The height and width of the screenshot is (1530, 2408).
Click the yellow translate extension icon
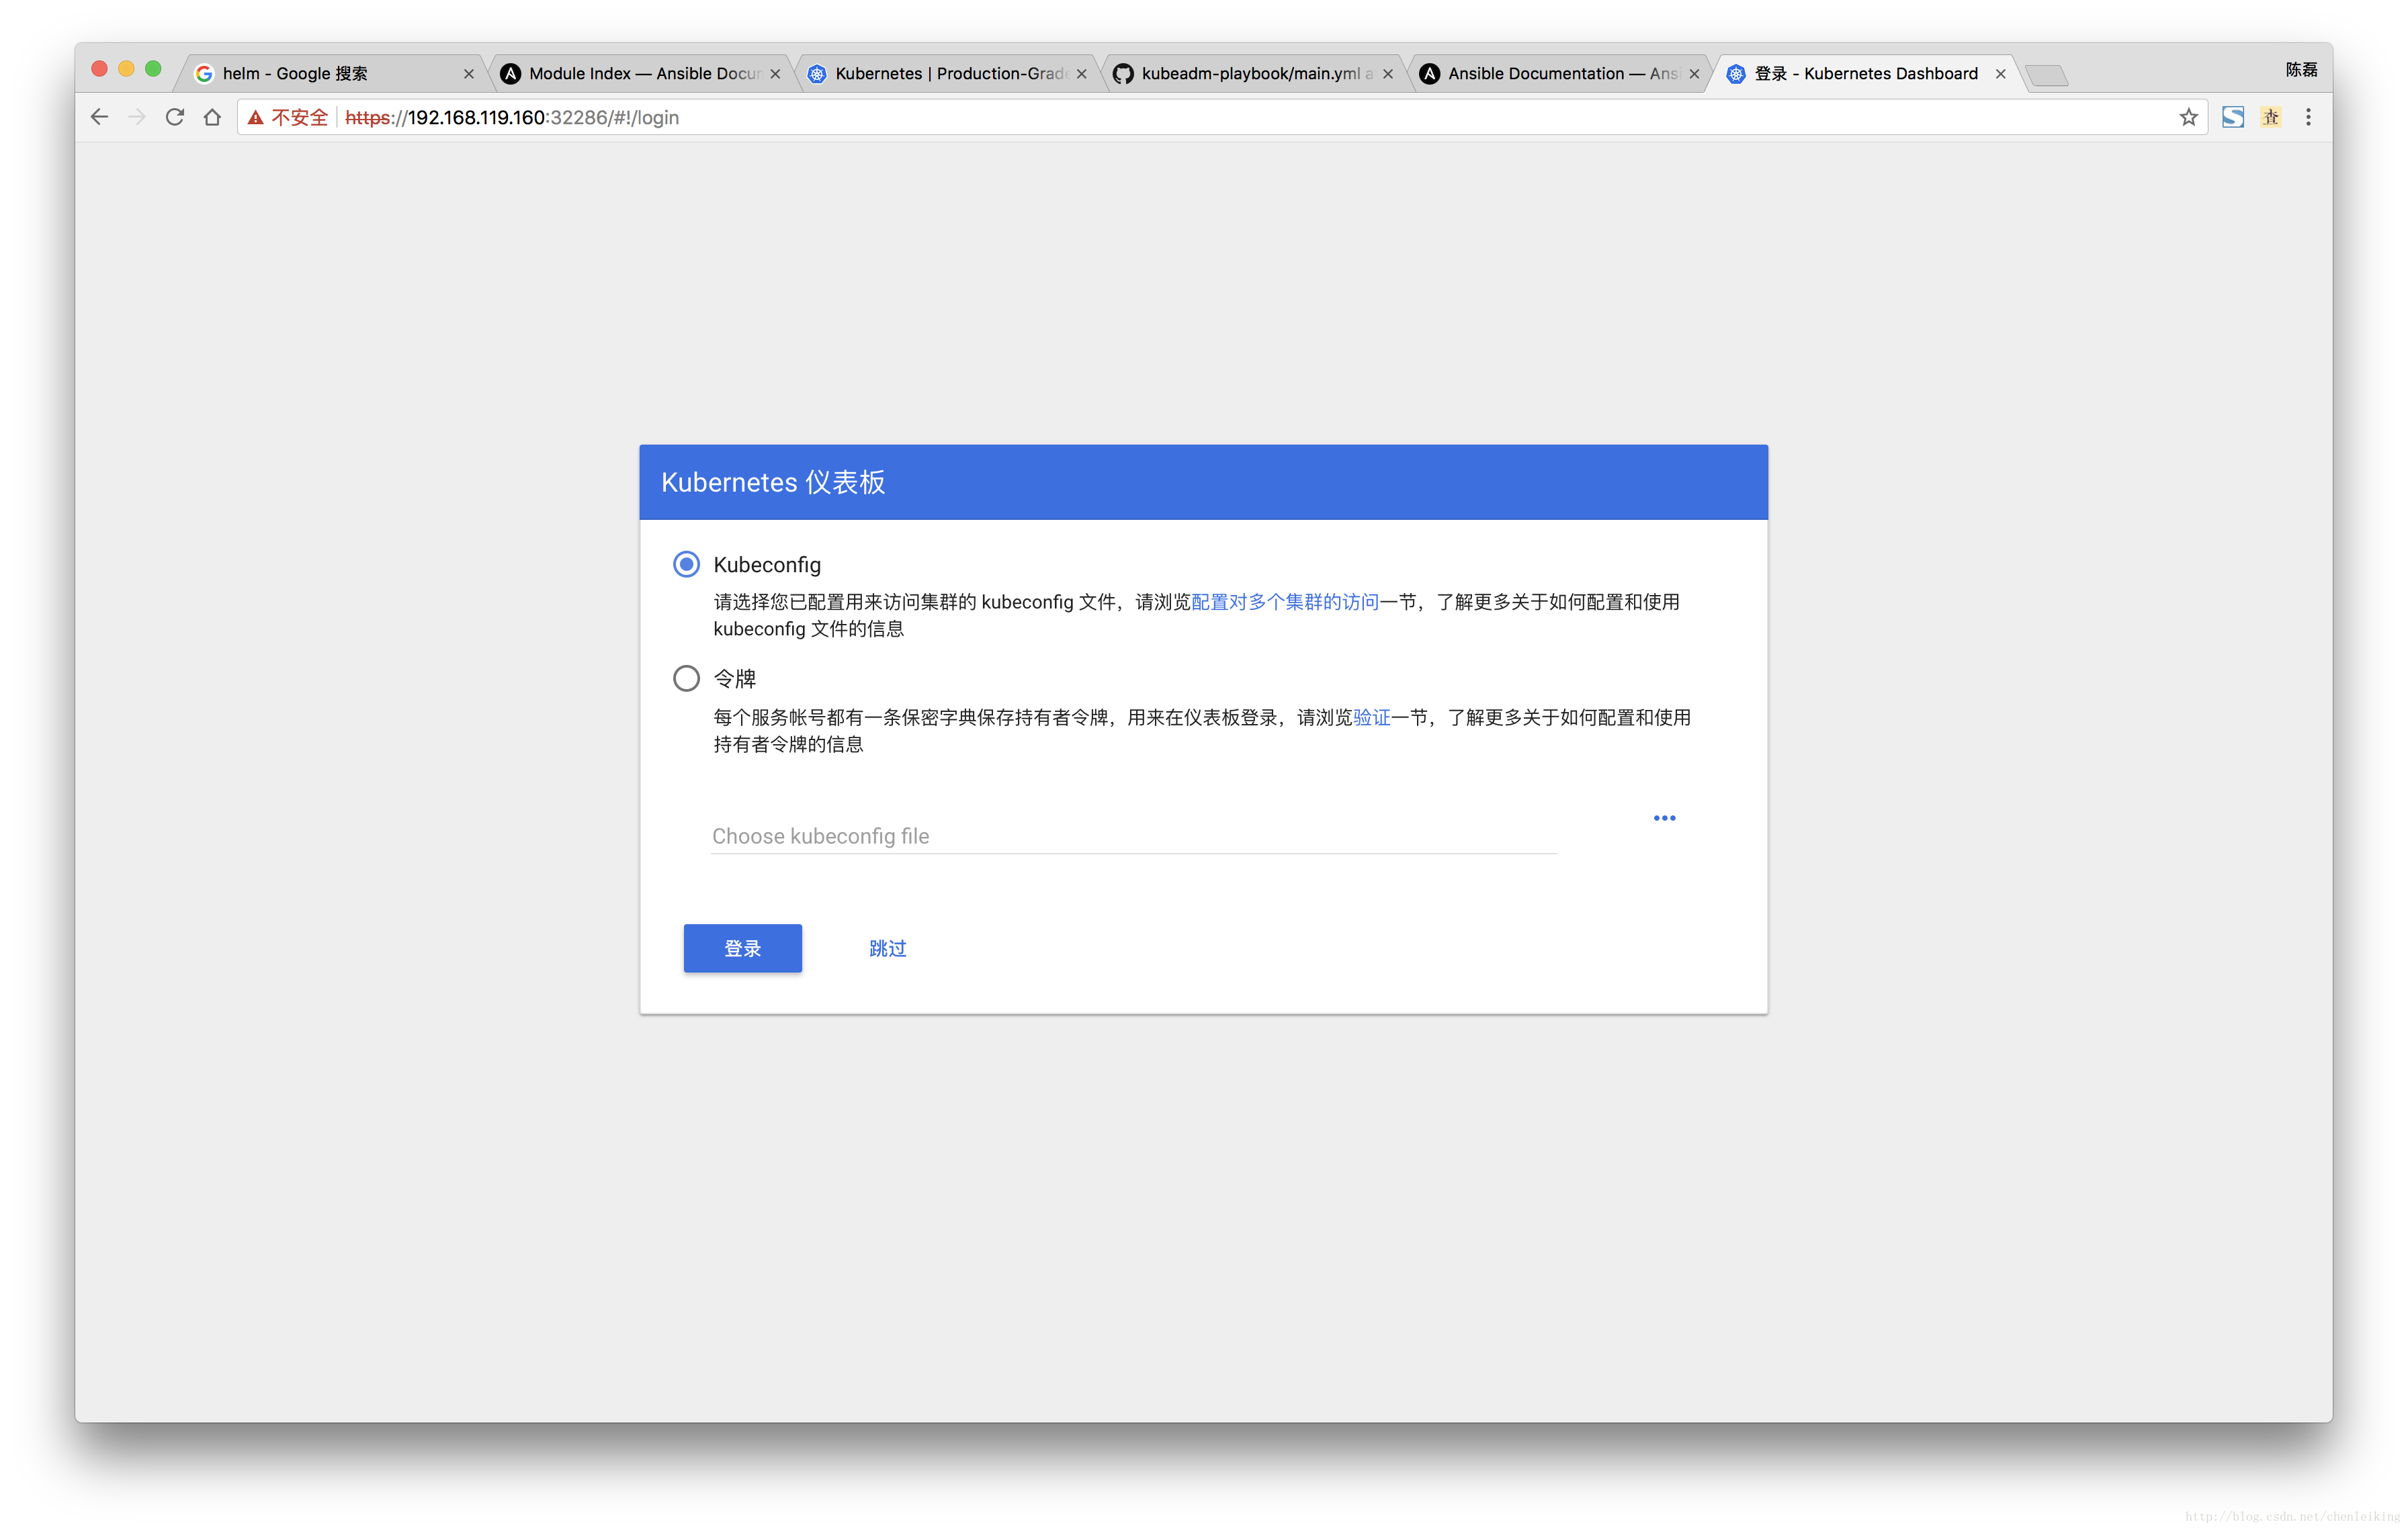[2271, 117]
